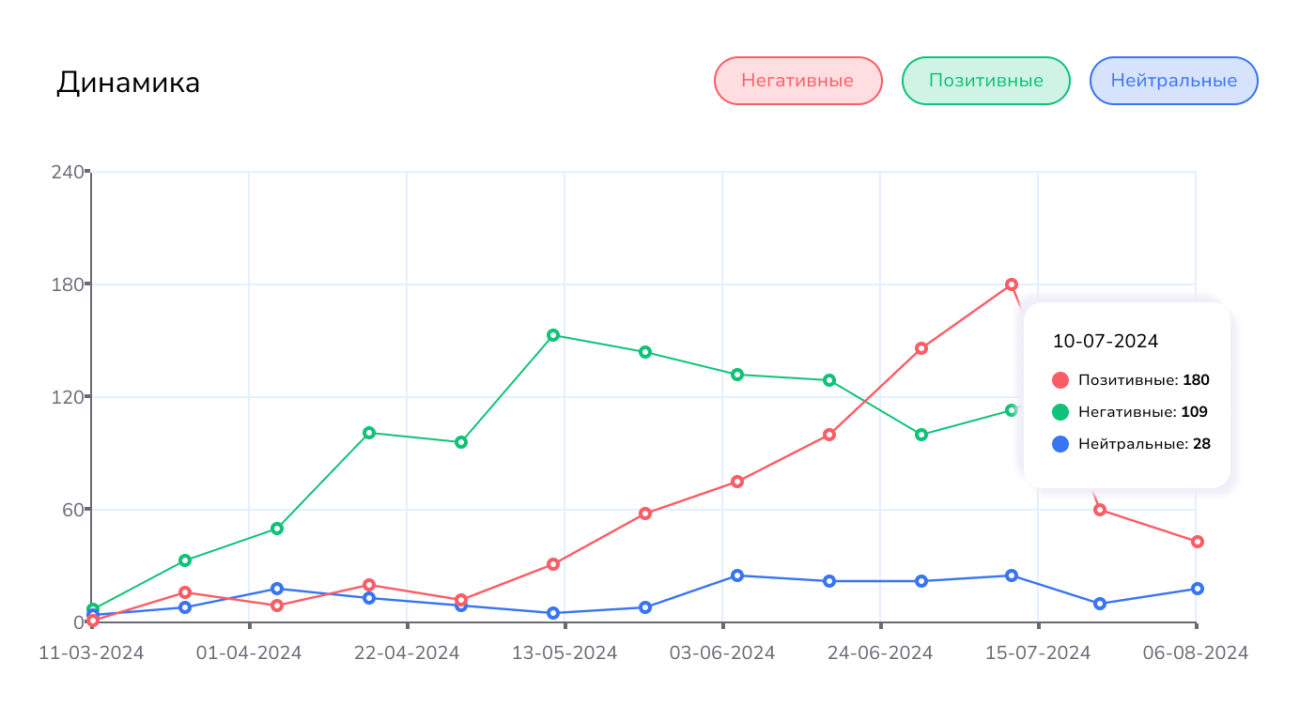Image resolution: width=1315 pixels, height=721 pixels.
Task: Click the 240 y-axis label
Action: coord(67,172)
